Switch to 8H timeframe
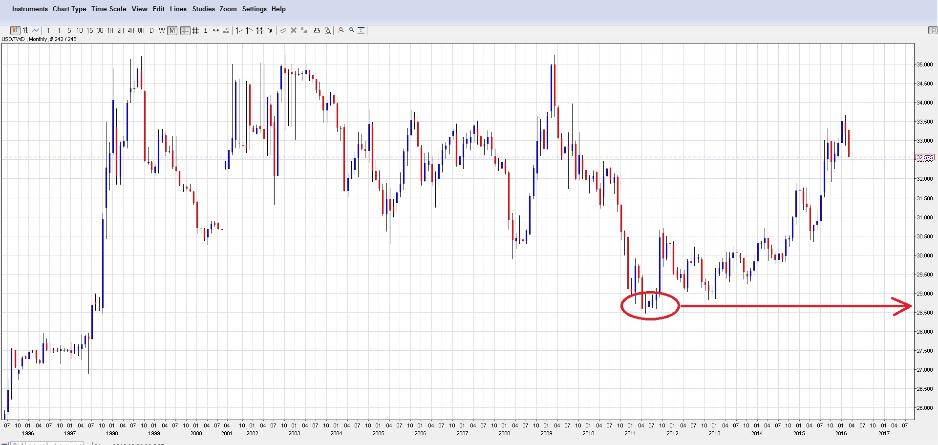The width and height of the screenshot is (938, 445). click(141, 30)
